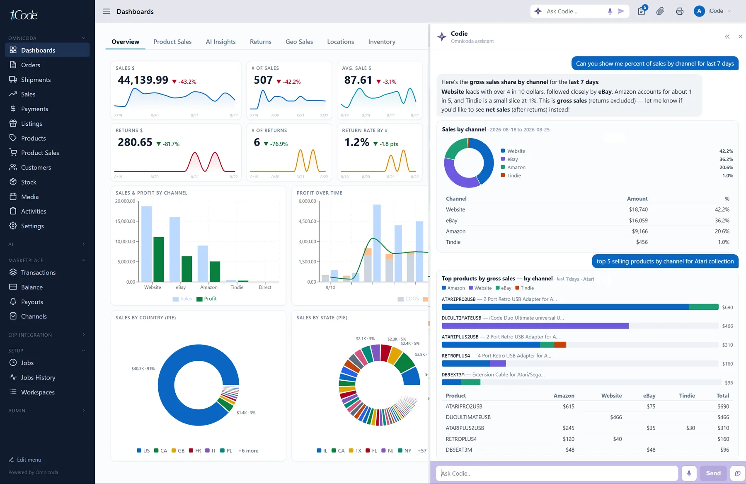
Task: Open Dashboards in the sidebar
Action: click(x=47, y=50)
